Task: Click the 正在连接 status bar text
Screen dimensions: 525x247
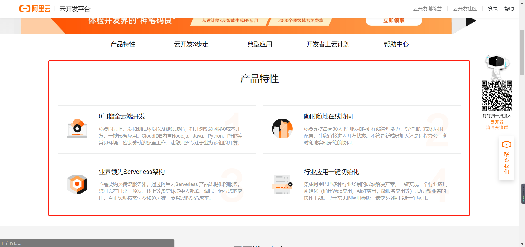Action: 11,243
